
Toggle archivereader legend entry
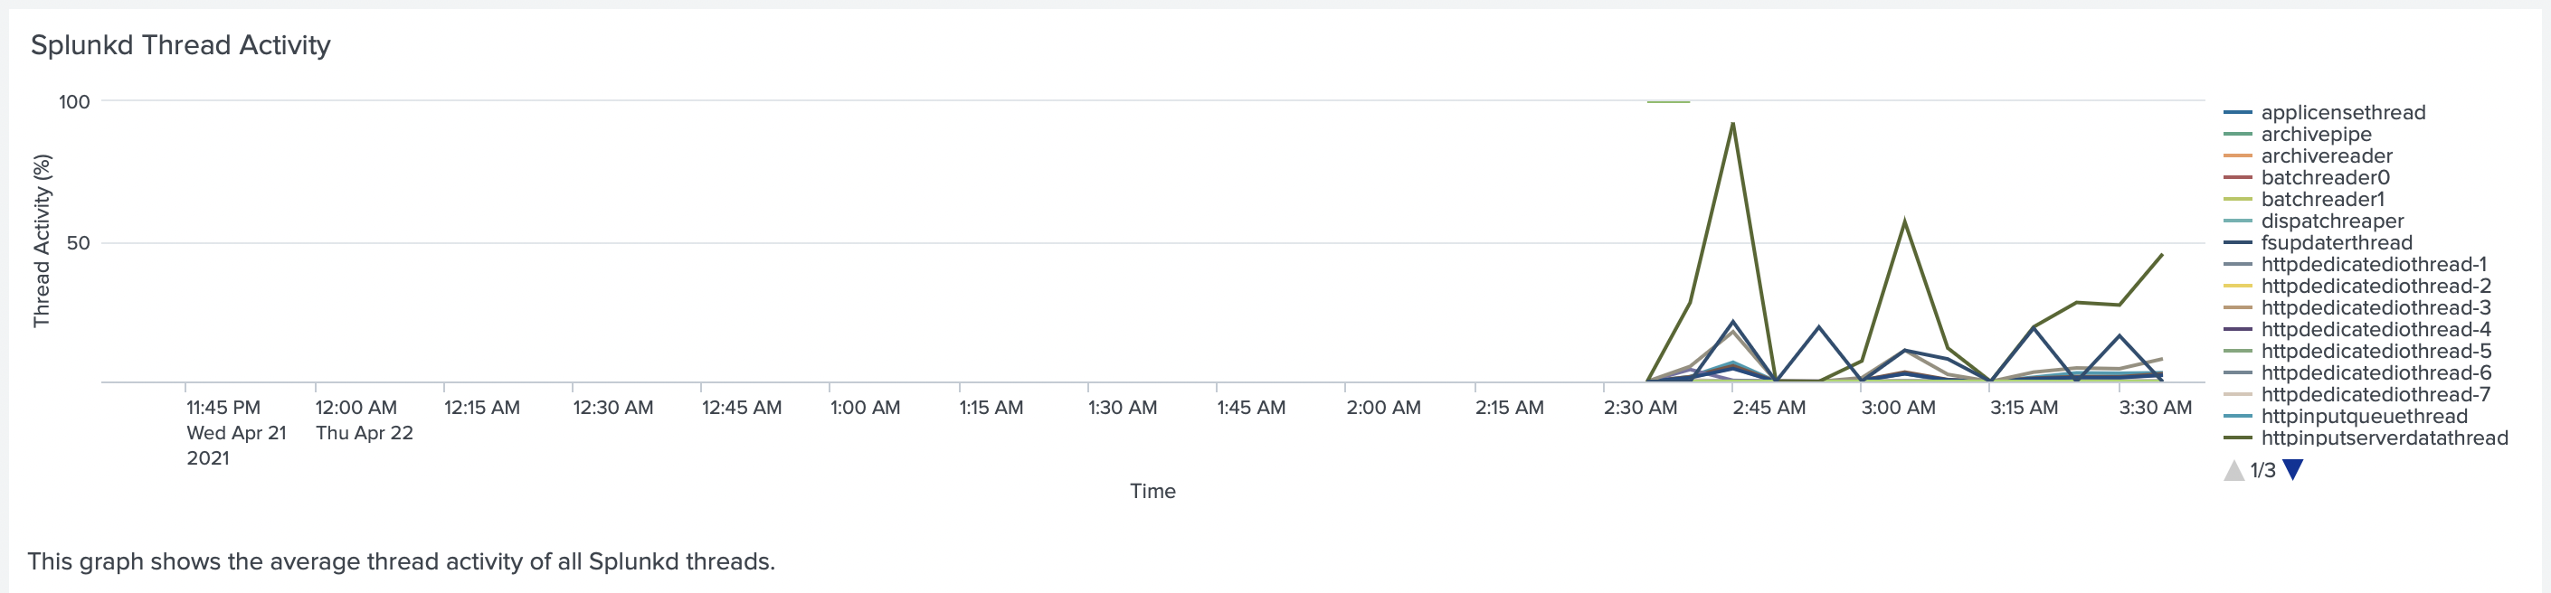[2326, 156]
